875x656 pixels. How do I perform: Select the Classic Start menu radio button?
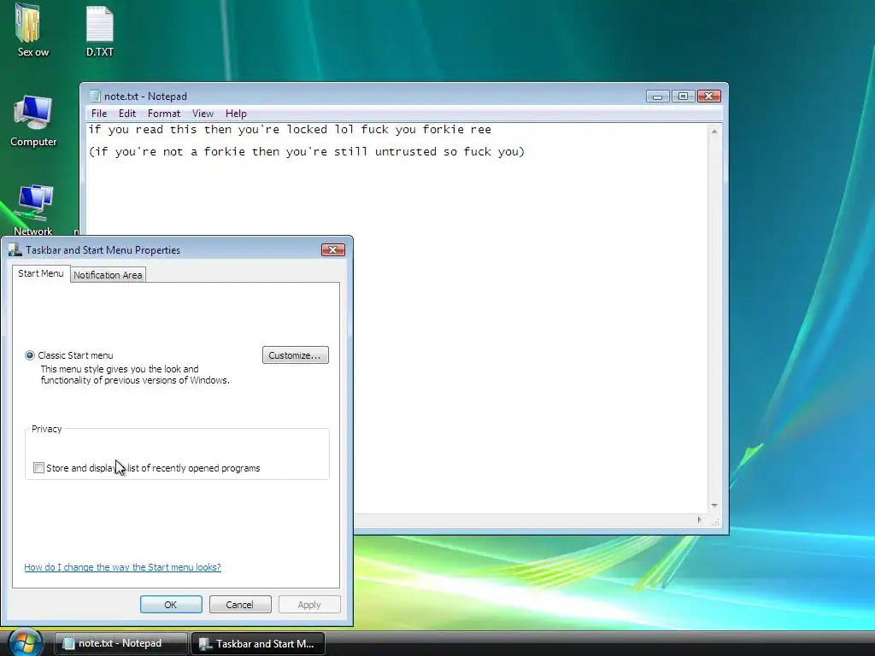(x=30, y=355)
